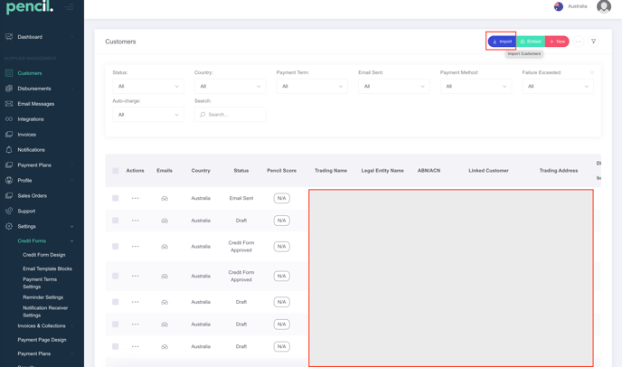Viewport: 622px width, 367px height.
Task: Click the search magnifier icon in Search field
Action: [x=203, y=115]
